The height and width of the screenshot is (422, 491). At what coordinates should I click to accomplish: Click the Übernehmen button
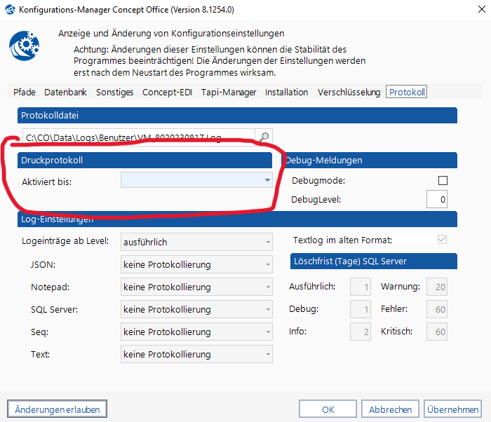452,409
